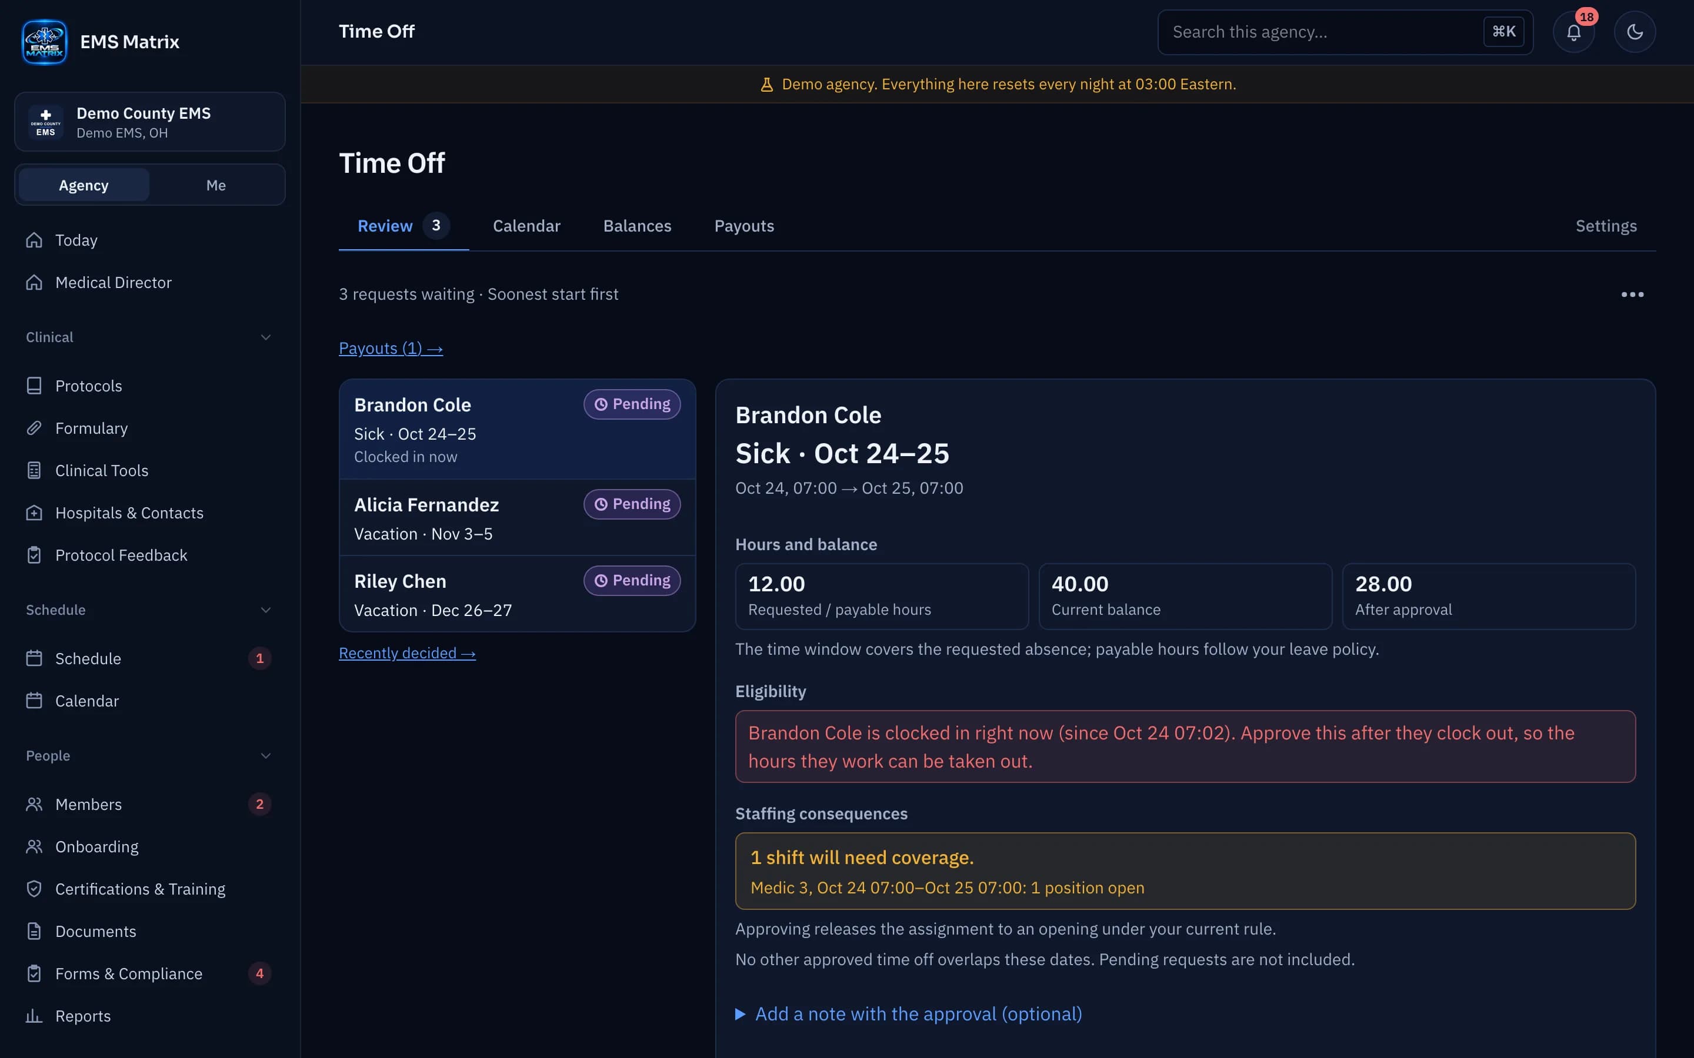
Task: Collapse the People section
Action: click(x=148, y=756)
